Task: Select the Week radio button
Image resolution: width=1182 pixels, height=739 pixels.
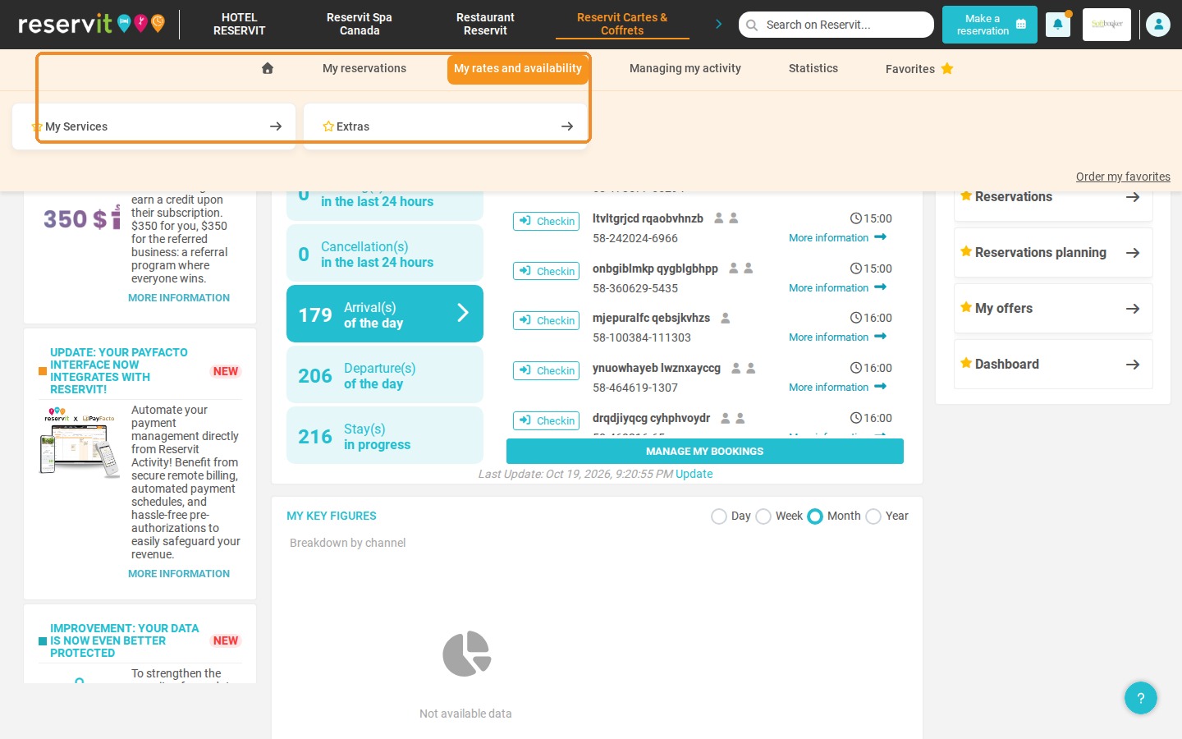Action: pos(763,516)
